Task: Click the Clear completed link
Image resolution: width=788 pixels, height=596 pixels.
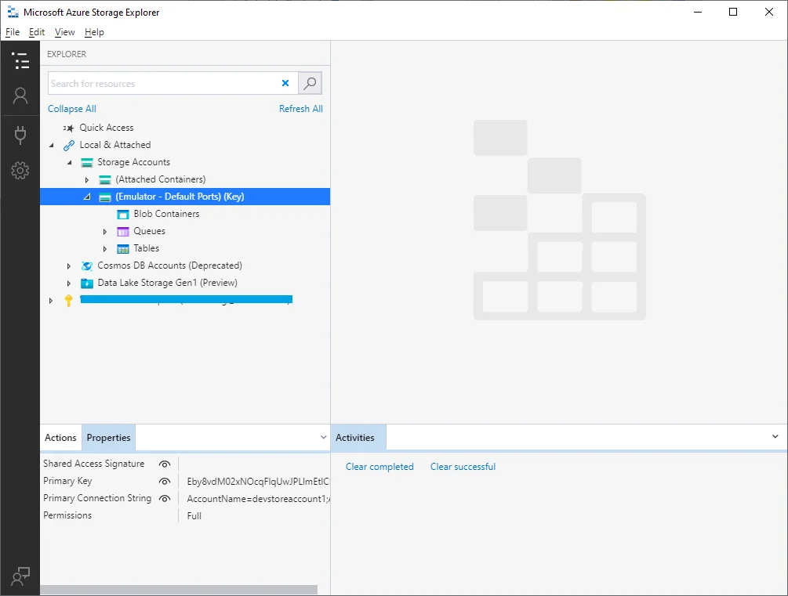Action: pyautogui.click(x=379, y=467)
